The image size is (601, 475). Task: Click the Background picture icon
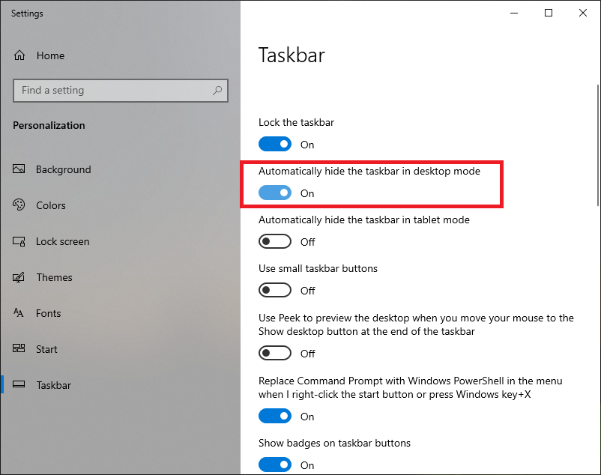[19, 169]
